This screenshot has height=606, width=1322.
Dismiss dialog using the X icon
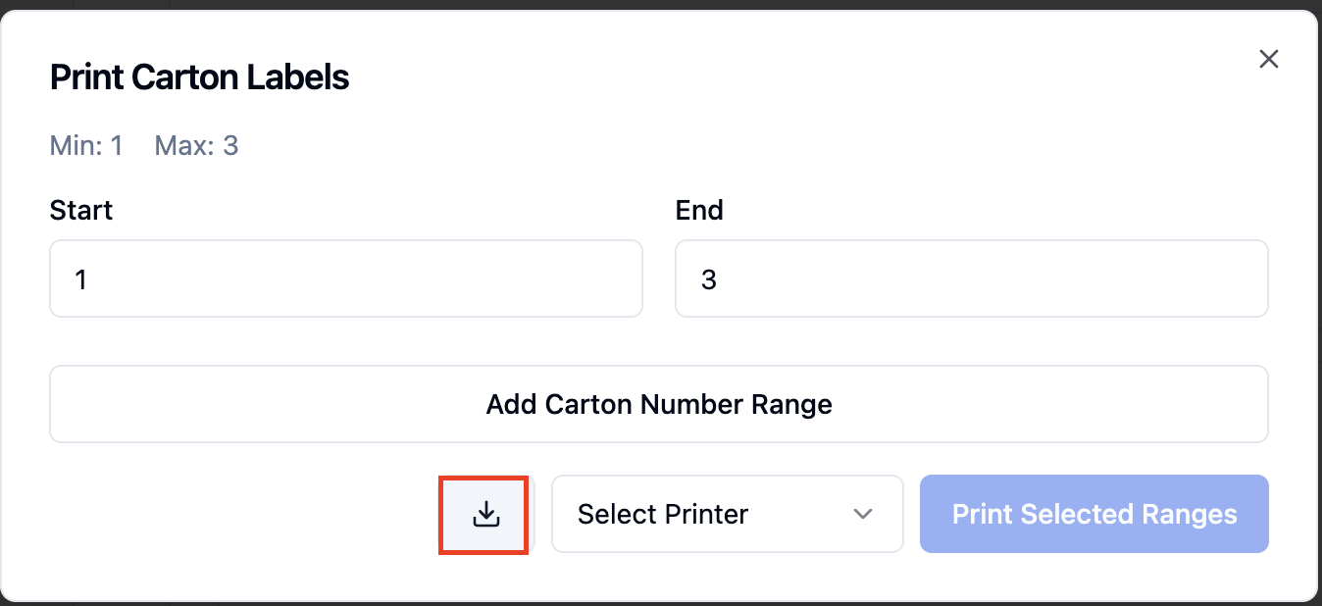pos(1269,59)
